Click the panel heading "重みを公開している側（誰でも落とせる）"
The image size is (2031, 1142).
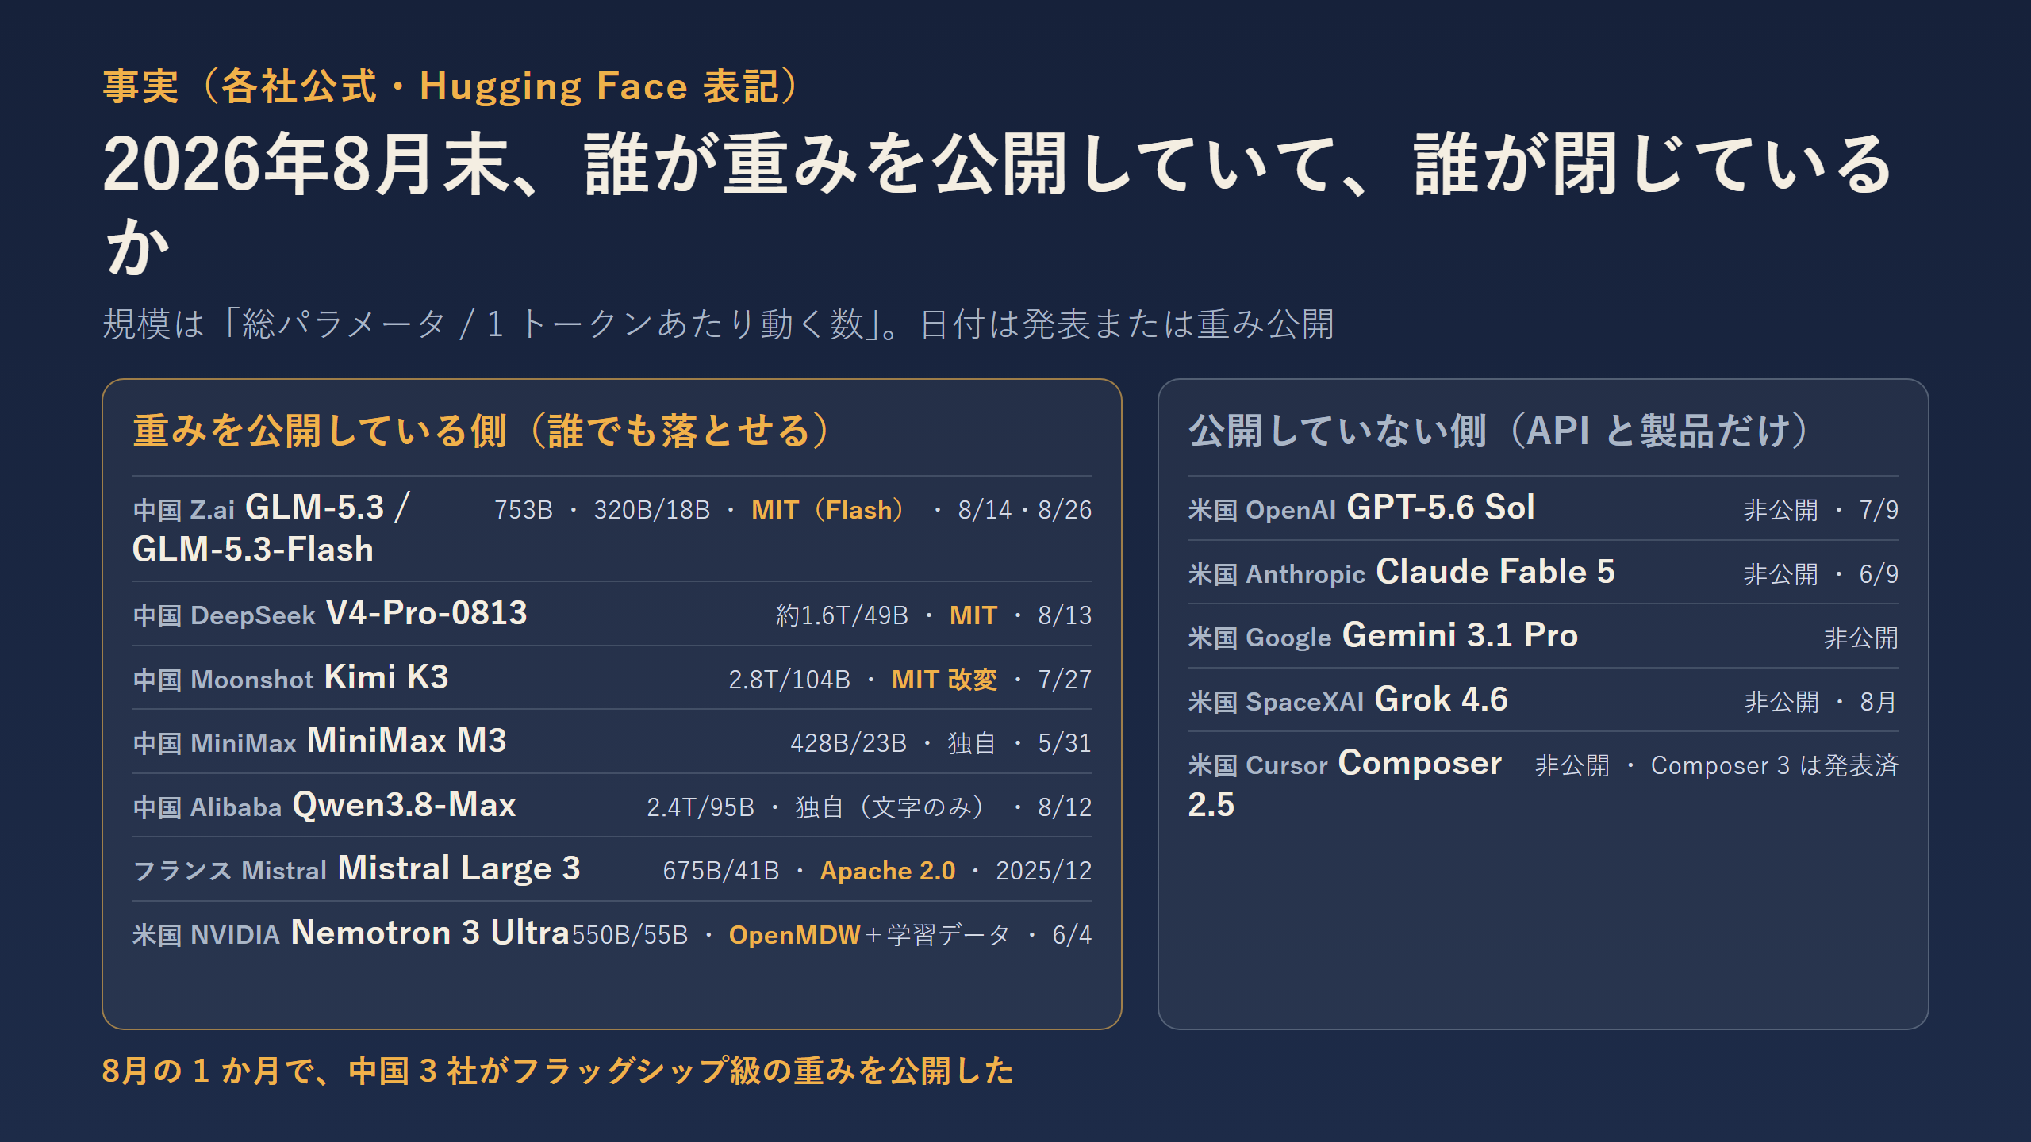click(482, 431)
